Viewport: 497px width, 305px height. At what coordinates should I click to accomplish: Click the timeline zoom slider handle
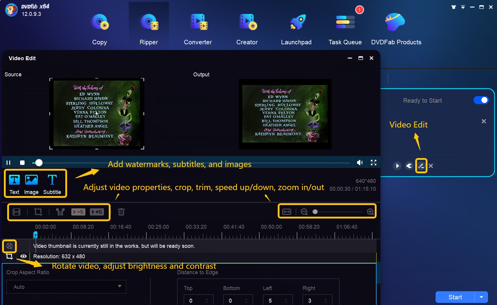[315, 212]
